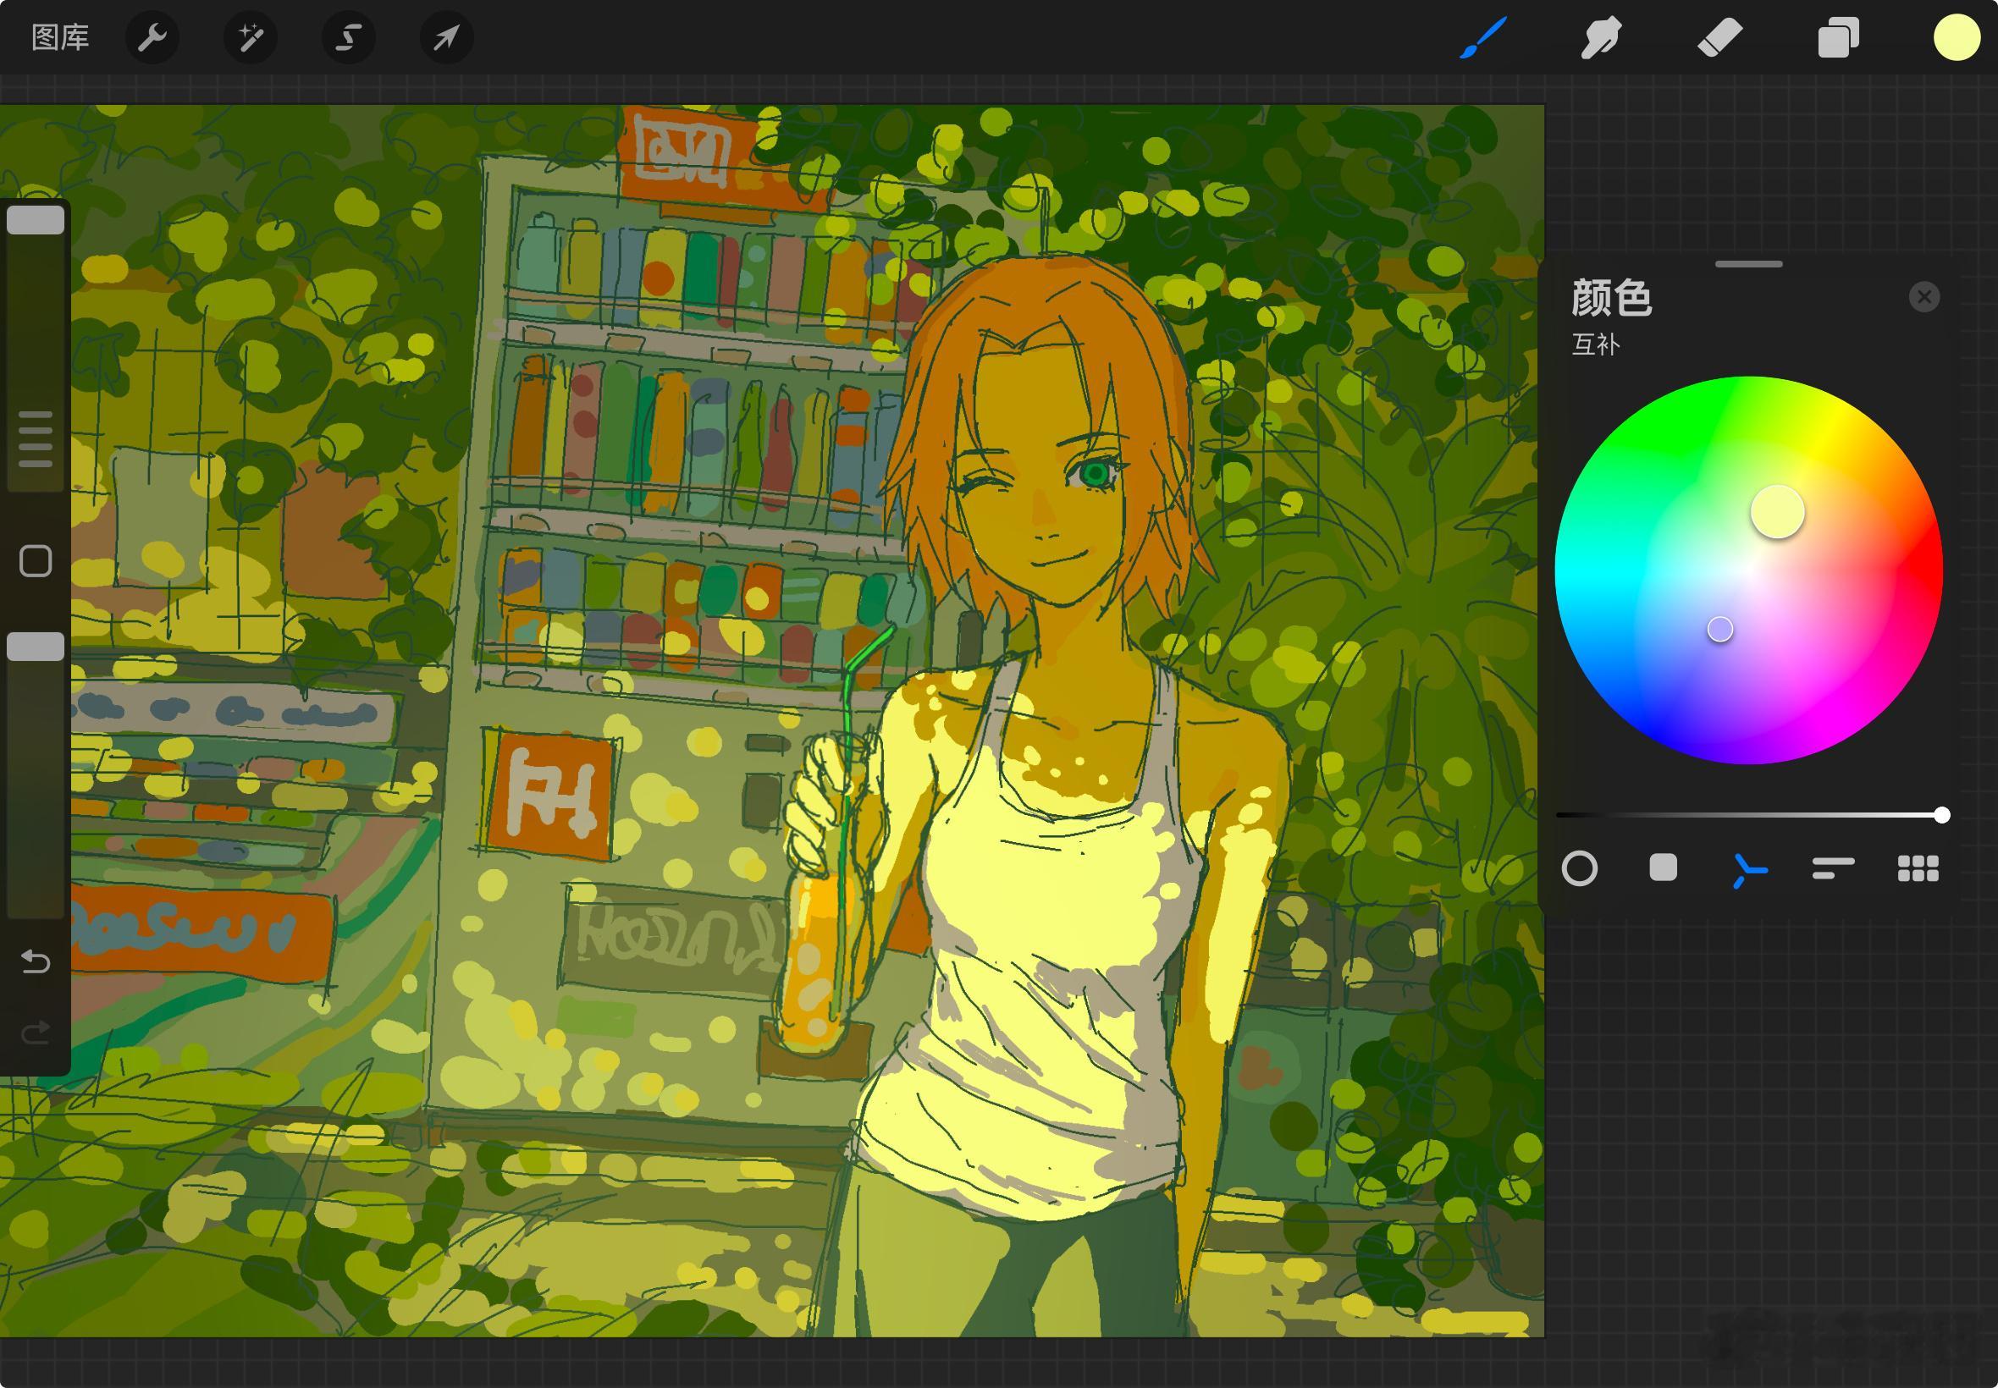Open the 互补 harmony mode selector
This screenshot has height=1388, width=1998.
click(1595, 344)
